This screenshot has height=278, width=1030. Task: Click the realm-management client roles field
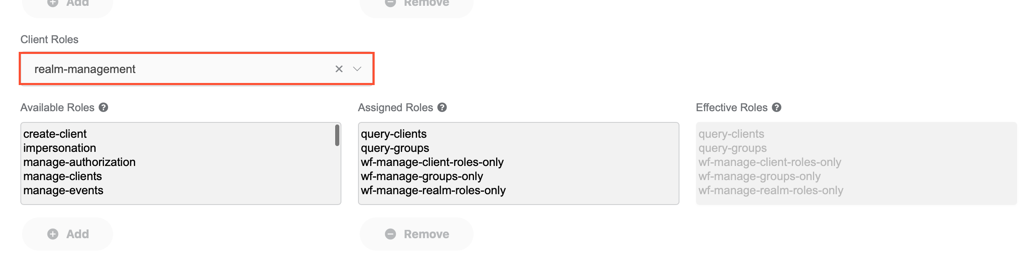click(197, 69)
